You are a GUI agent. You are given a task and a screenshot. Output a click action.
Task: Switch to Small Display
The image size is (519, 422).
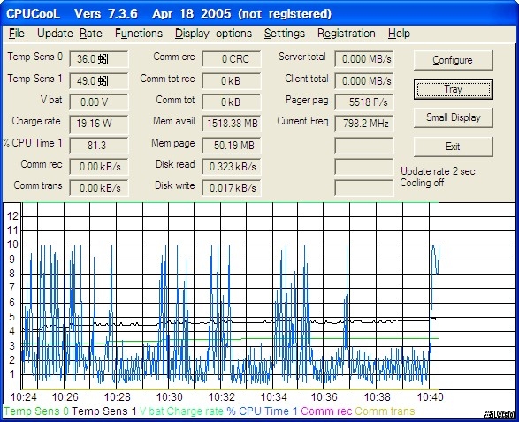click(x=454, y=117)
